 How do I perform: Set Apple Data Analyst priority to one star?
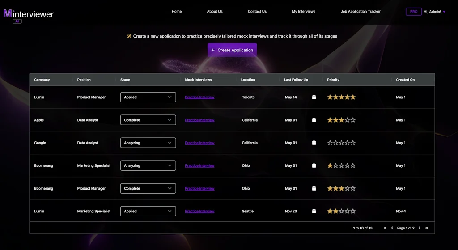point(330,120)
